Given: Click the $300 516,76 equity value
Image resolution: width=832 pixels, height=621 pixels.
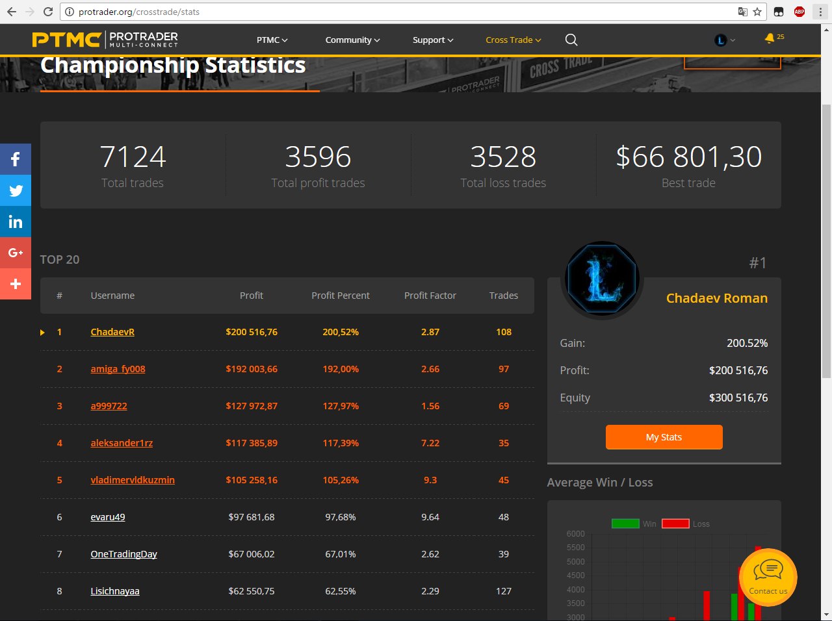Looking at the screenshot, I should pos(738,398).
